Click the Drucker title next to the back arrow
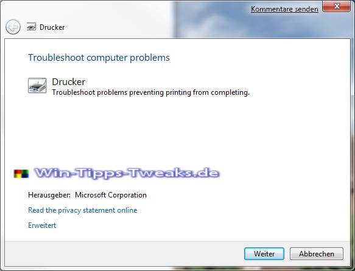This screenshot has height=271, width=355. tap(52, 27)
